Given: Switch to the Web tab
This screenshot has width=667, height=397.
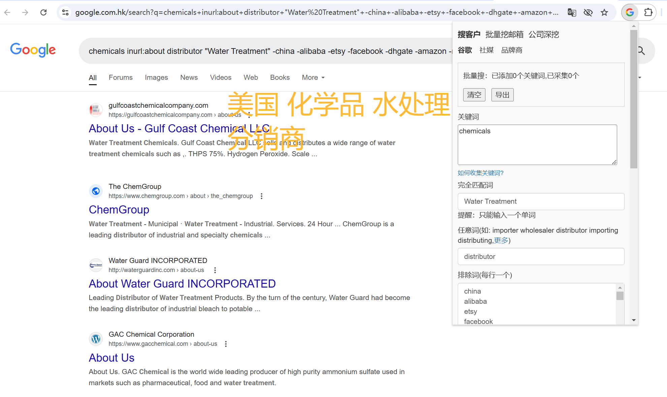Looking at the screenshot, I should pos(251,77).
